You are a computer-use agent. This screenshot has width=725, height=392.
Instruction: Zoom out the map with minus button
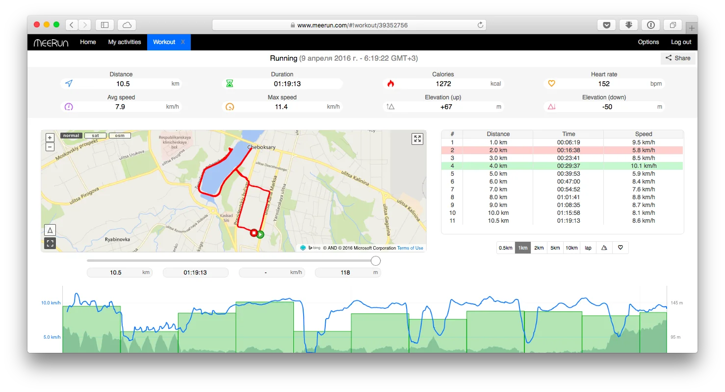[x=50, y=147]
